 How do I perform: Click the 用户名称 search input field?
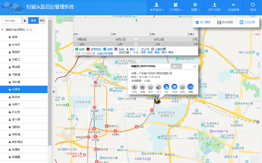point(11,21)
